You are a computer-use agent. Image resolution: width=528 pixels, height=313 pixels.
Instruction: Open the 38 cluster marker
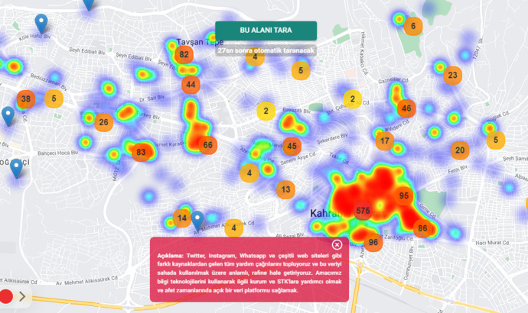[26, 99]
